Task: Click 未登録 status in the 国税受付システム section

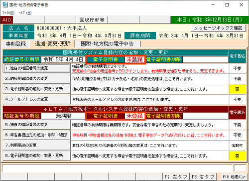Action: (x=134, y=59)
